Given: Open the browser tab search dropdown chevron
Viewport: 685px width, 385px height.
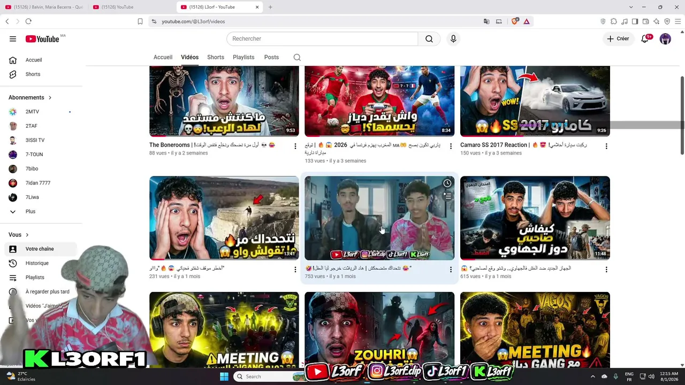Looking at the screenshot, I should [x=631, y=7].
